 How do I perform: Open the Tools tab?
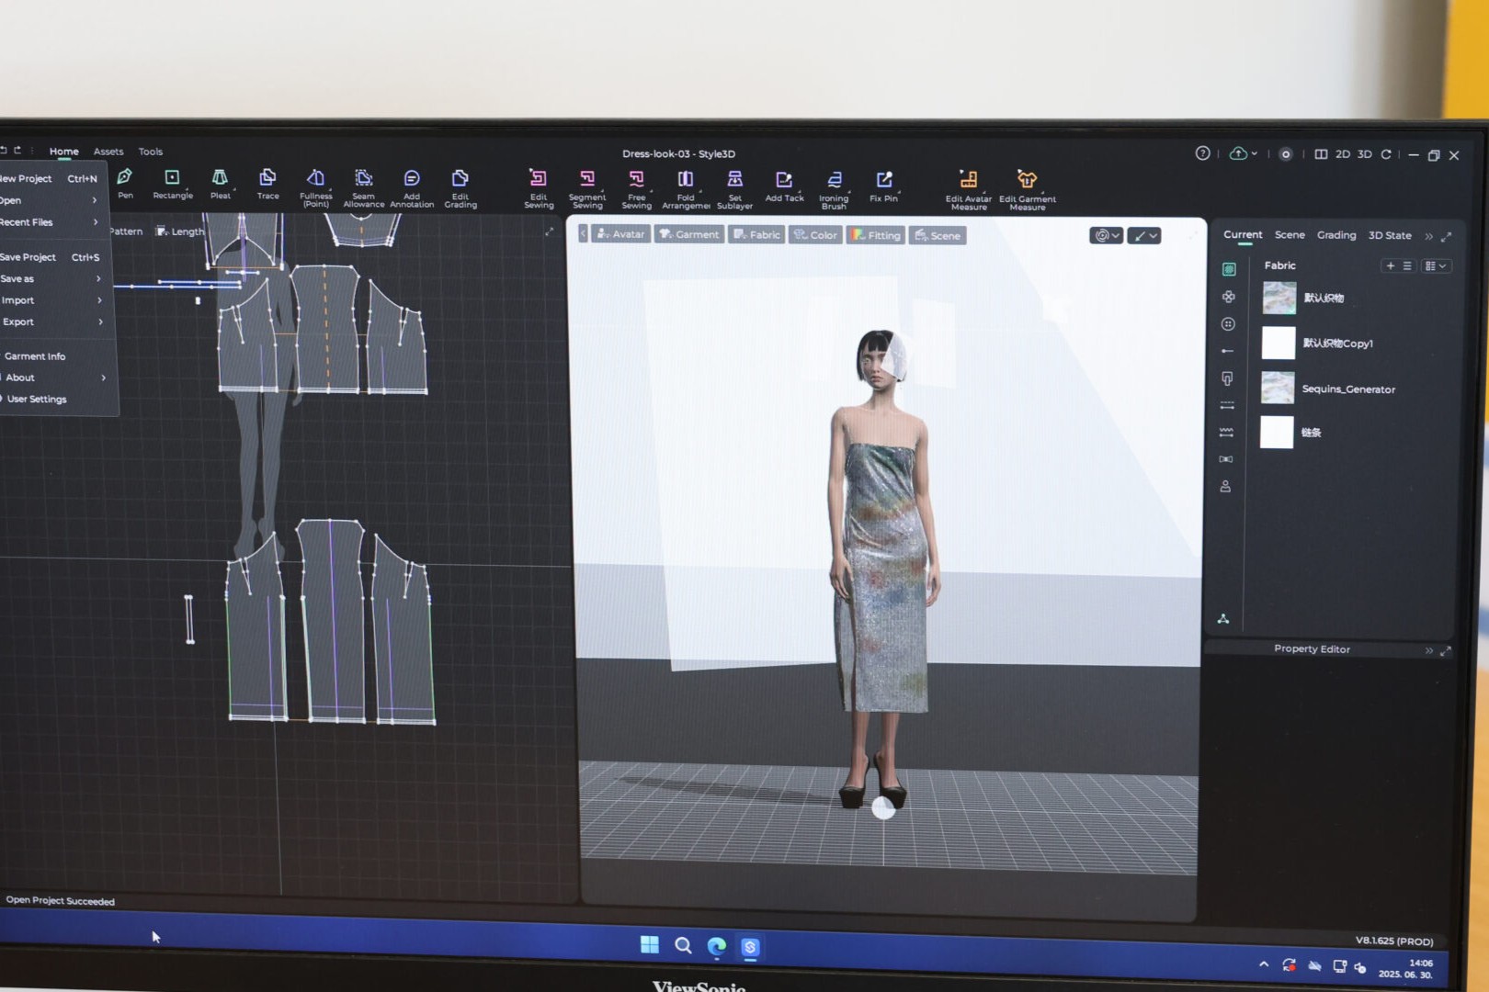point(151,152)
